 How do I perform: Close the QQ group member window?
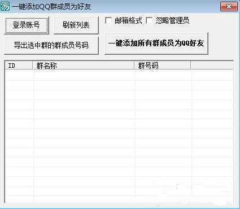(229, 7)
